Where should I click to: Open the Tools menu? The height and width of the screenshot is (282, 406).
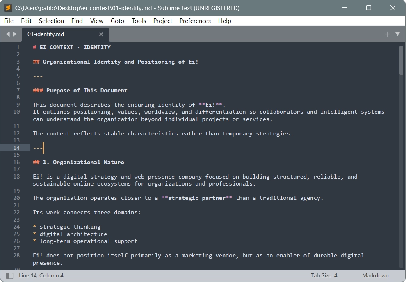139,21
